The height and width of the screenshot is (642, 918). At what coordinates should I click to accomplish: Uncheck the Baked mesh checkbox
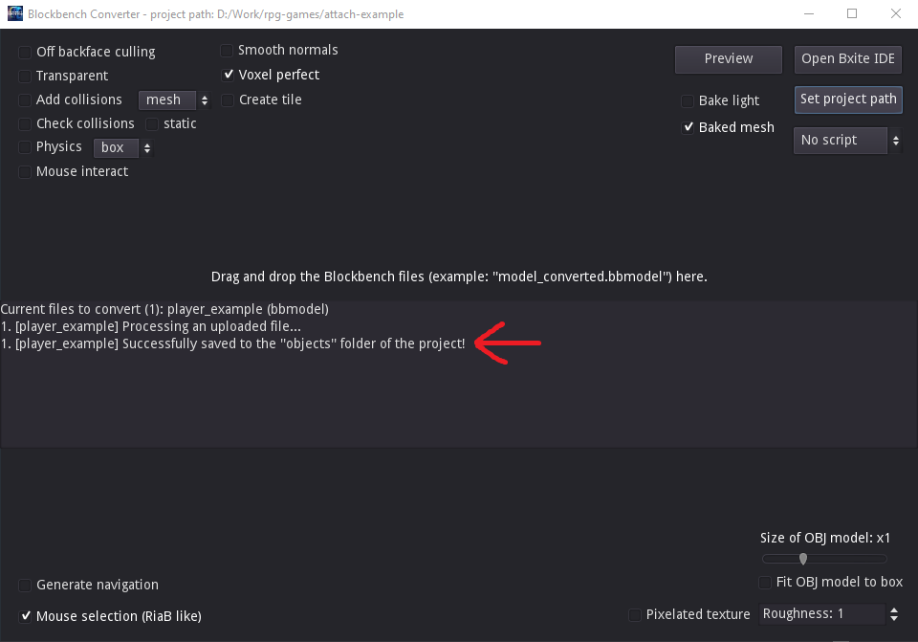[688, 127]
